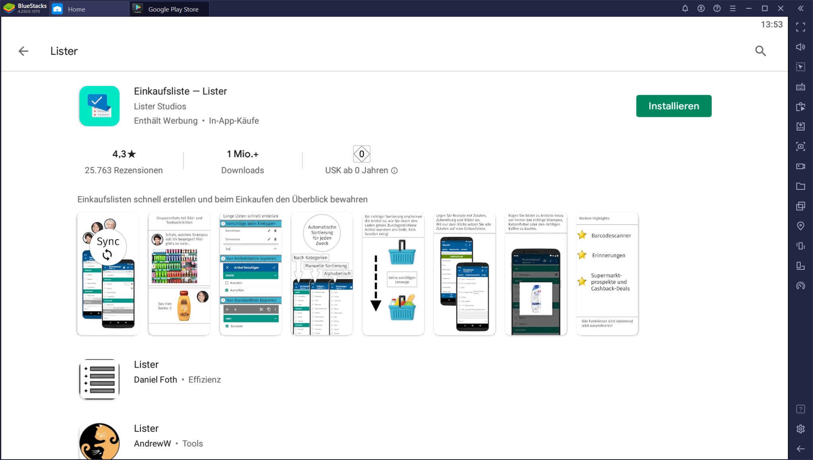This screenshot has width=813, height=460.
Task: Open the shopping baskets screenshot
Action: pyautogui.click(x=393, y=274)
